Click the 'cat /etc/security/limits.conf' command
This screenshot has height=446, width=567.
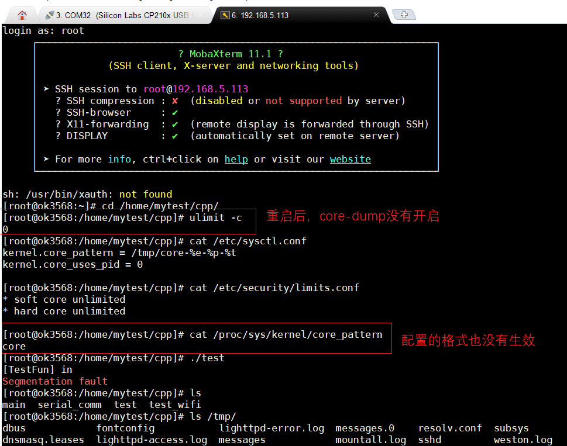pyautogui.click(x=181, y=288)
